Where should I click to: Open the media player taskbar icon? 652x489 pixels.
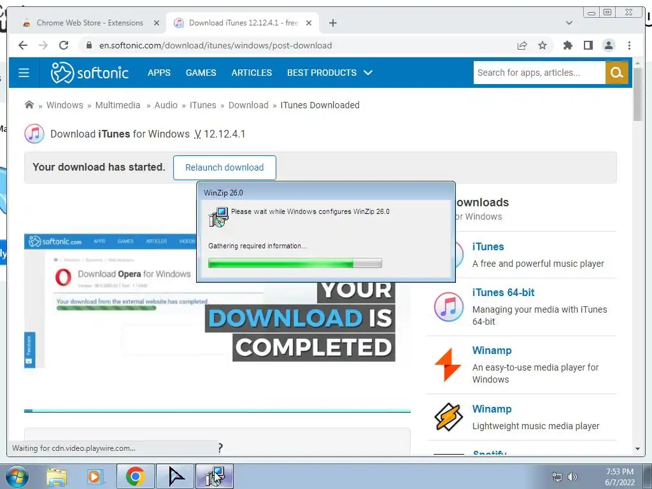click(x=95, y=477)
